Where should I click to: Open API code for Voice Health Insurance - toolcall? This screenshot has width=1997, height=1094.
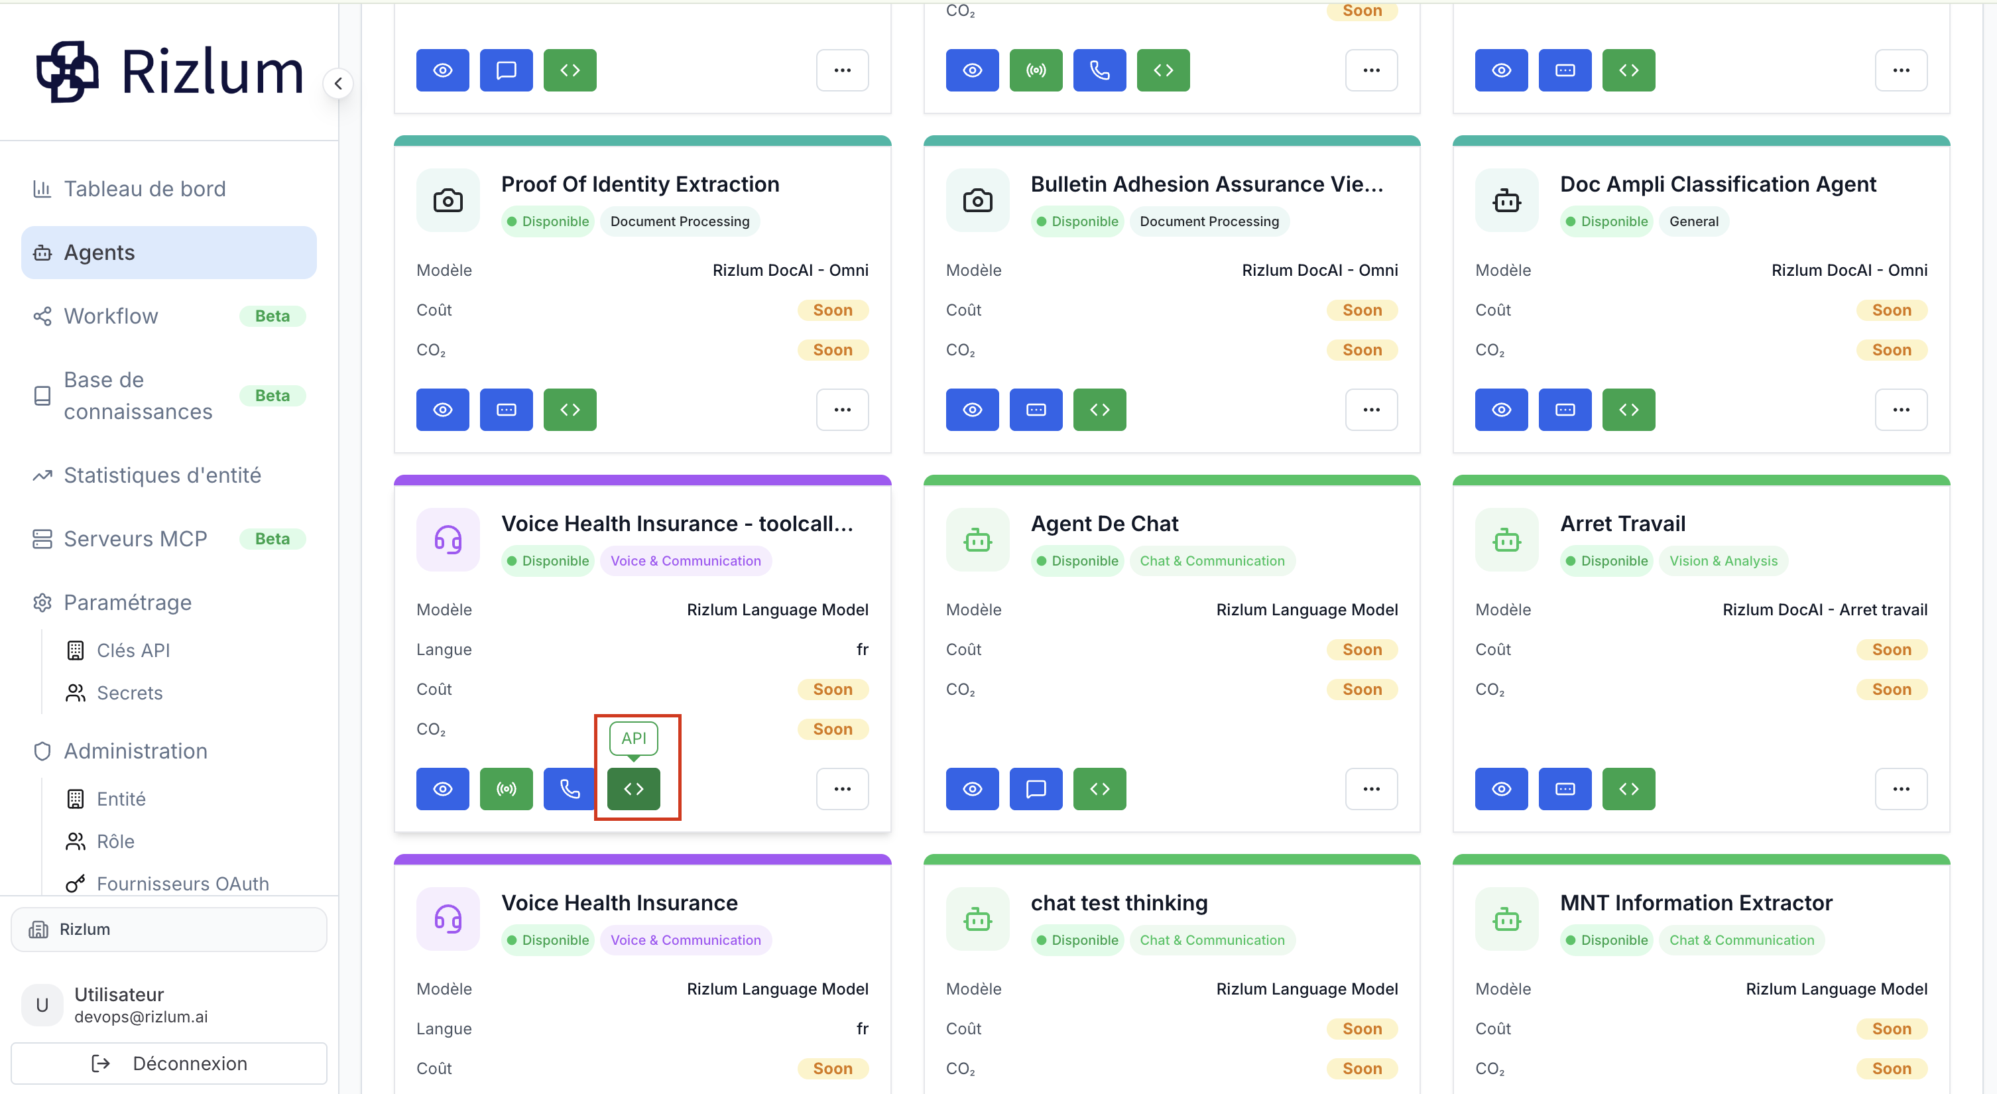point(633,788)
